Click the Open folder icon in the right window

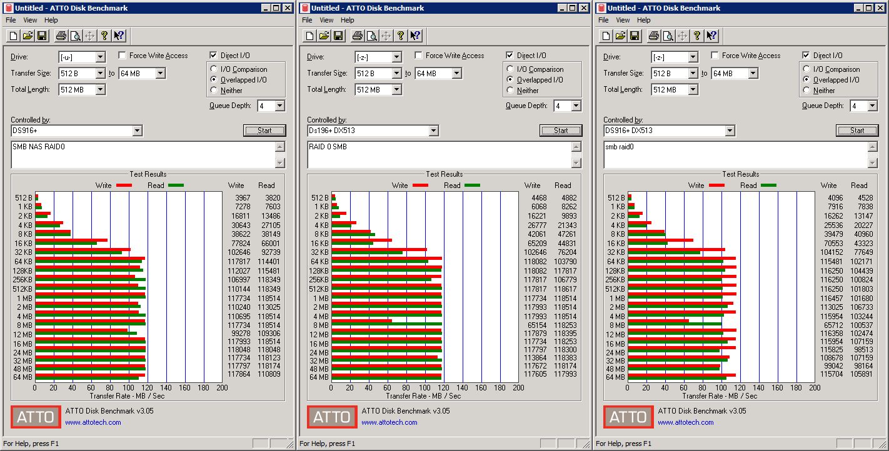pyautogui.click(x=620, y=36)
